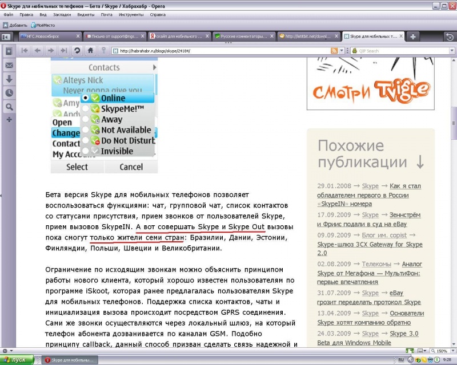Open the Downloads panel in the sidebar
457x365 pixels.
[9, 79]
